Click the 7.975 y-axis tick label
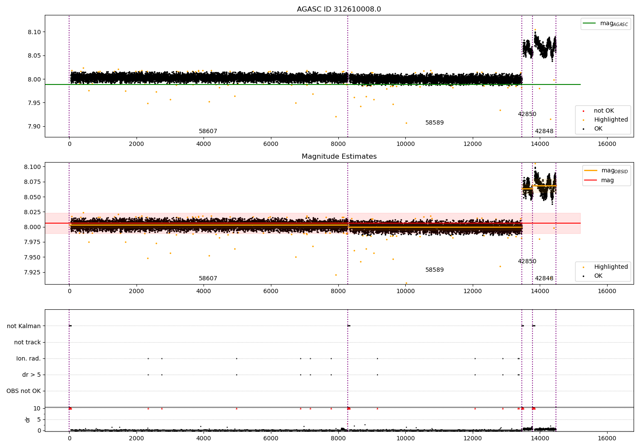Screen dimensions: 640x448 [x=32, y=242]
